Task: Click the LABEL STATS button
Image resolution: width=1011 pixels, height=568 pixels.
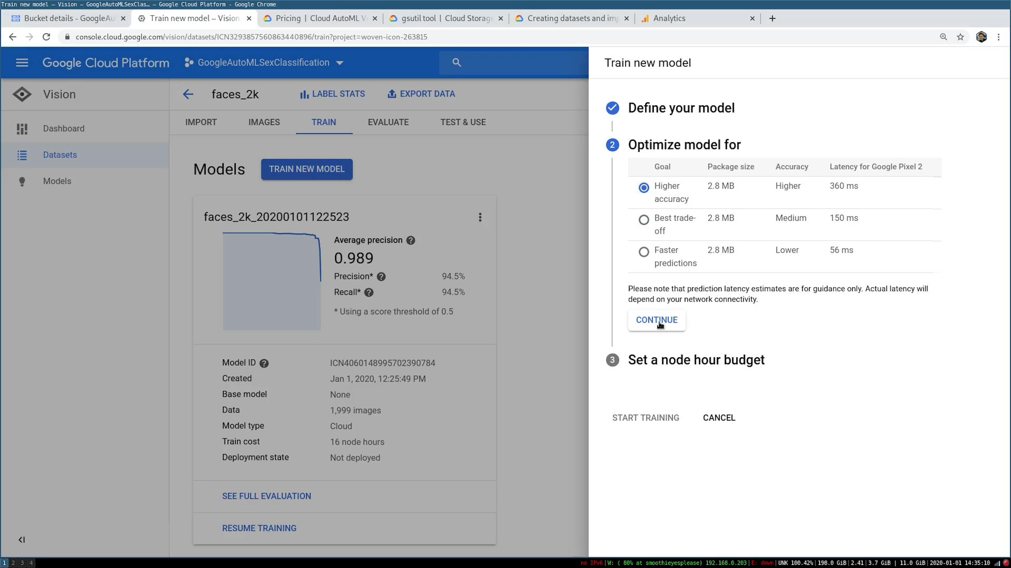Action: point(333,94)
